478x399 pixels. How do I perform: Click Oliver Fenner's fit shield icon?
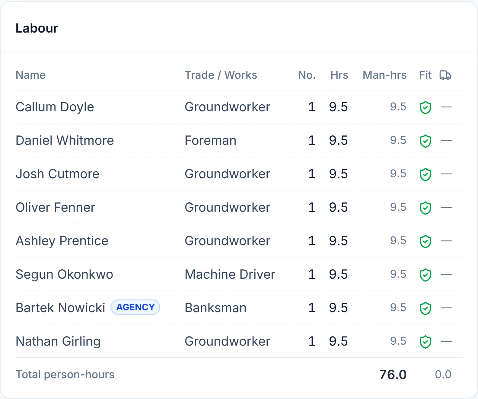click(x=425, y=208)
